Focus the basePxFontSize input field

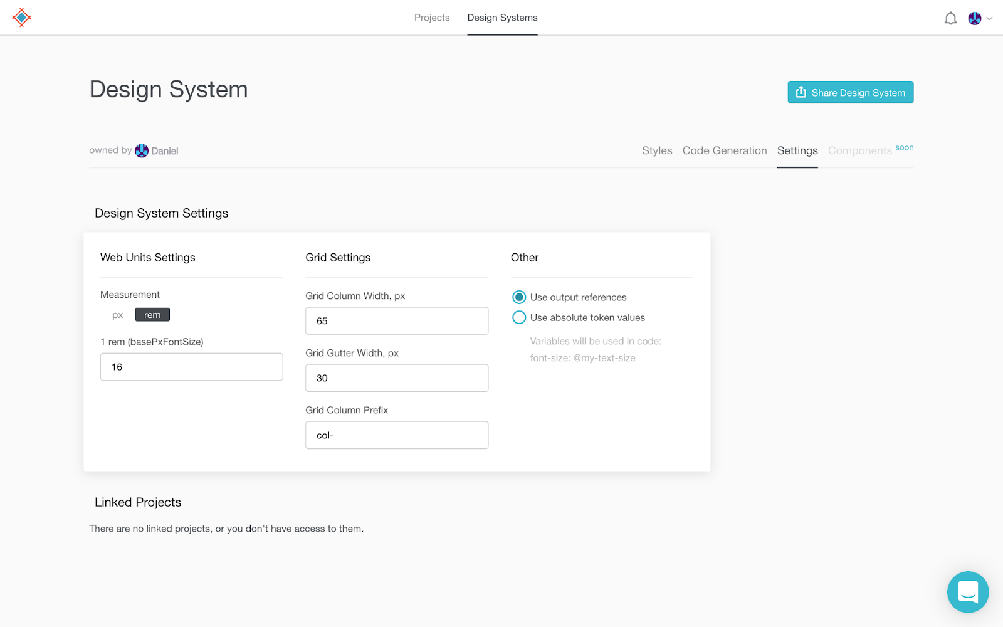[191, 367]
